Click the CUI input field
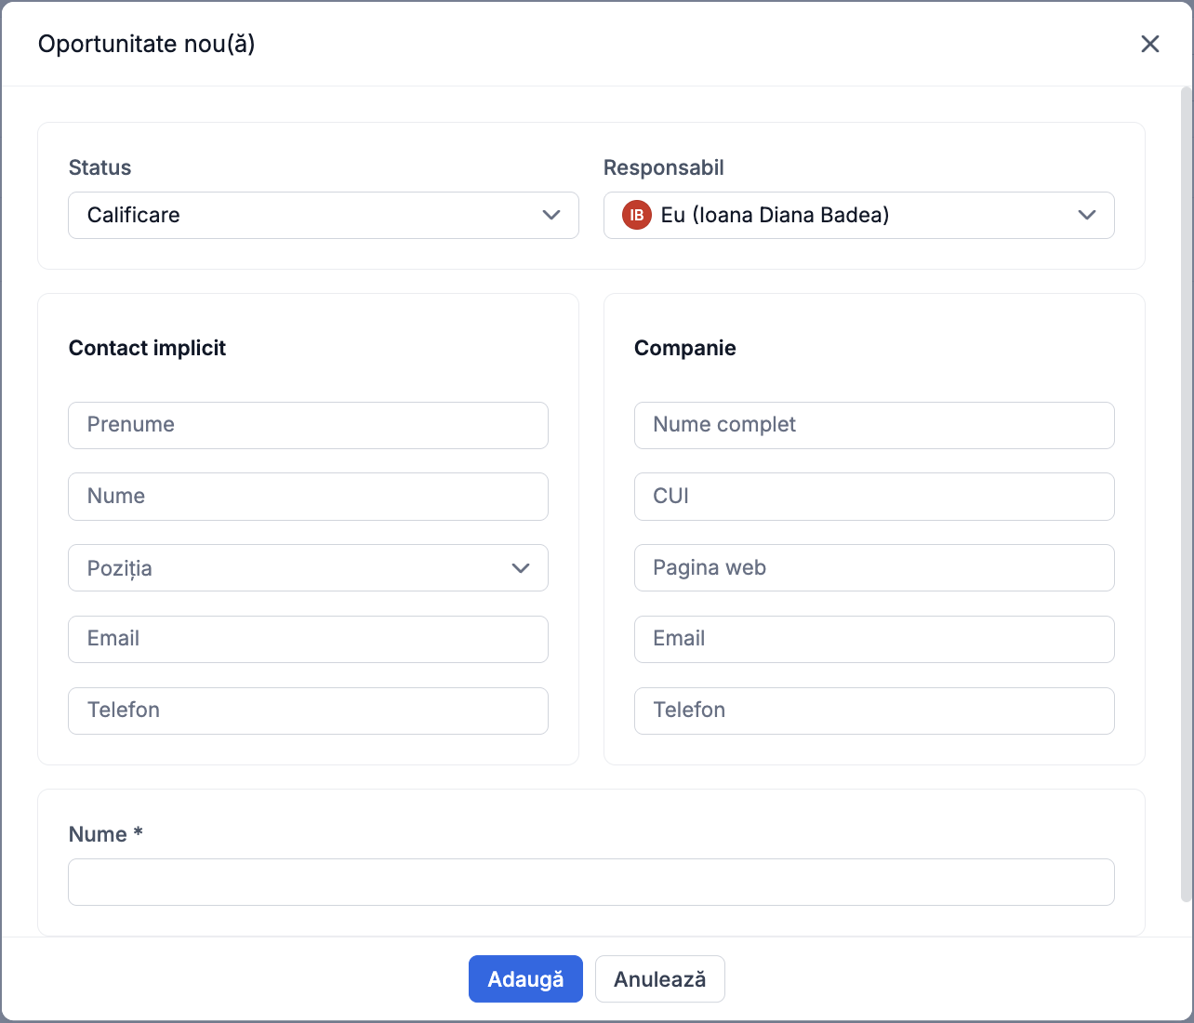The height and width of the screenshot is (1023, 1194). (x=874, y=497)
